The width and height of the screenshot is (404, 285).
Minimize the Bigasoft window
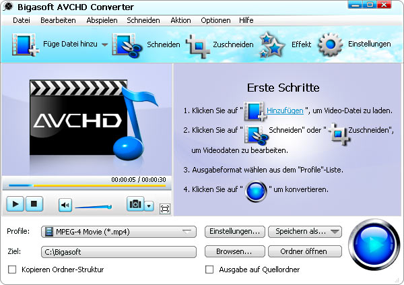[x=355, y=5]
